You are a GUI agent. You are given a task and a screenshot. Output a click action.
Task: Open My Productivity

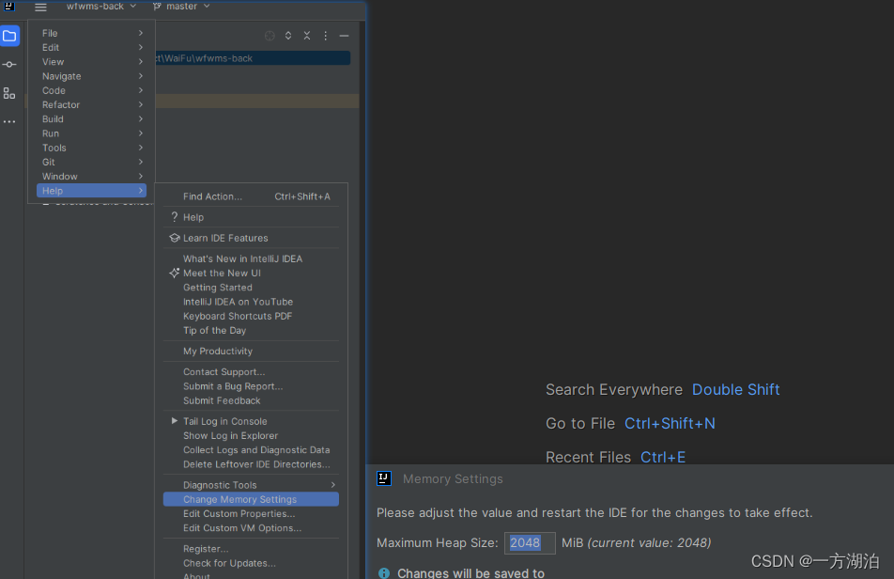251,352
